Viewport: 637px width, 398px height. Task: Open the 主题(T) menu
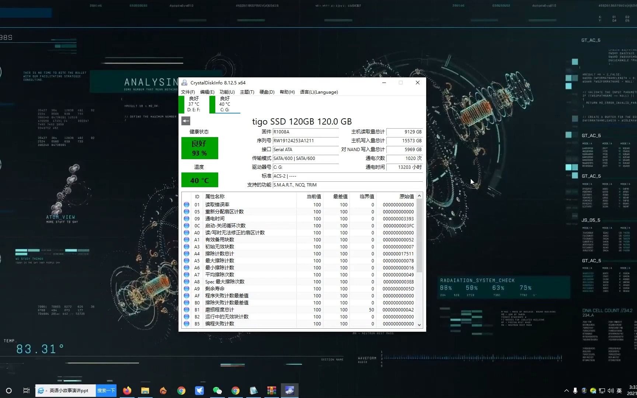pyautogui.click(x=247, y=92)
